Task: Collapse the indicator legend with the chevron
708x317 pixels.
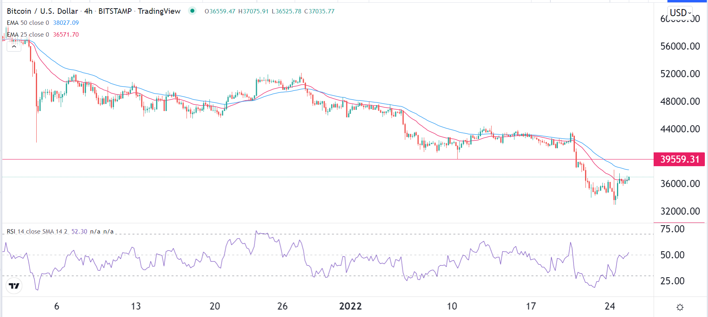Action: 14,46
